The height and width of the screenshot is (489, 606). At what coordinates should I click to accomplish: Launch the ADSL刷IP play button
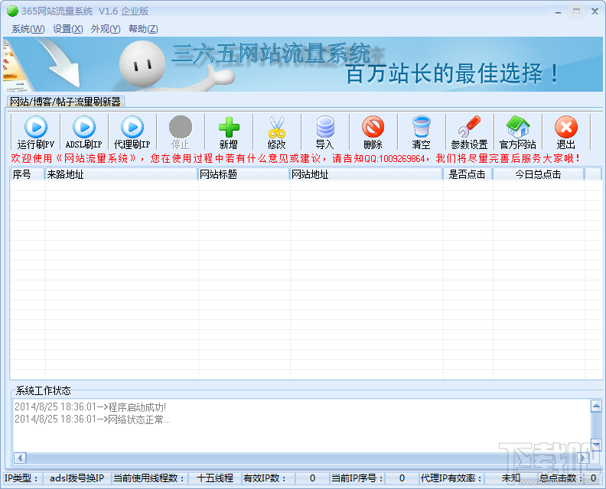84,127
